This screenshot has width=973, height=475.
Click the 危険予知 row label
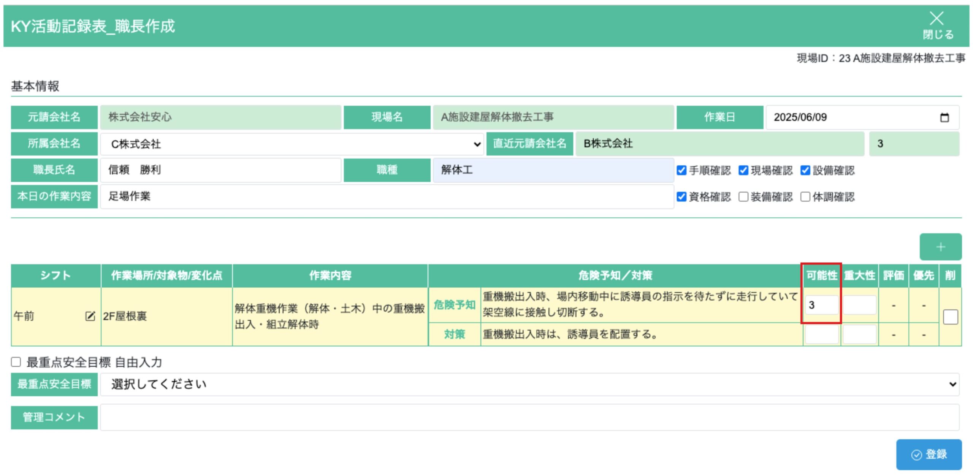[x=455, y=305]
